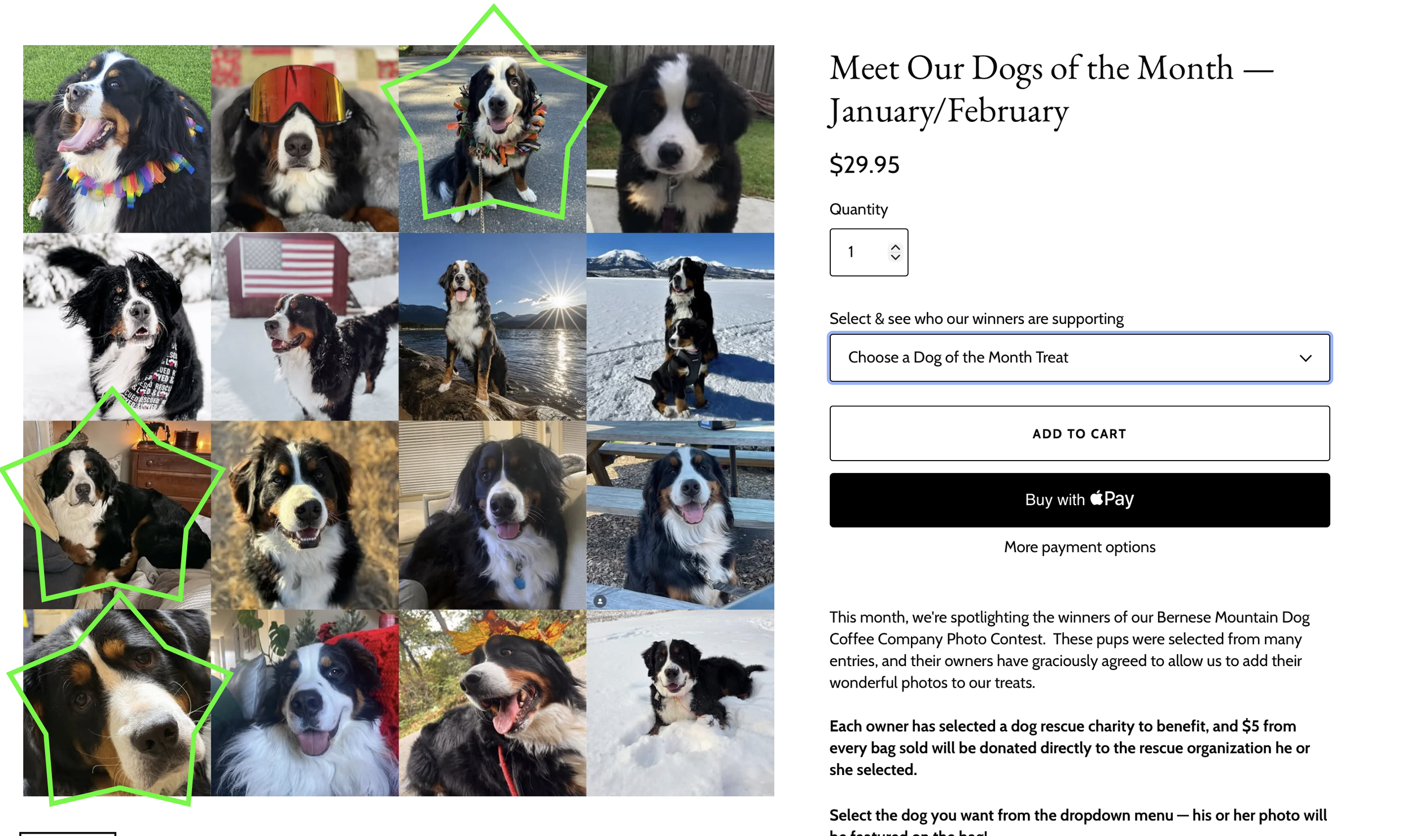Click dog lying in deep snow photo
The width and height of the screenshot is (1411, 836).
pos(680,703)
